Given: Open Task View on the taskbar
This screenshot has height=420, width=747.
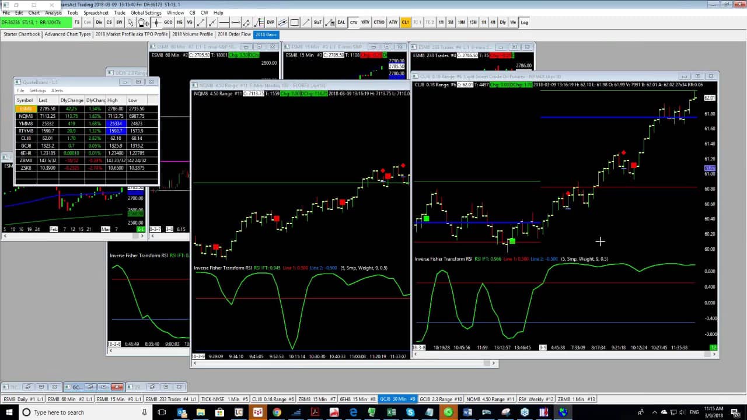Looking at the screenshot, I should (162, 412).
